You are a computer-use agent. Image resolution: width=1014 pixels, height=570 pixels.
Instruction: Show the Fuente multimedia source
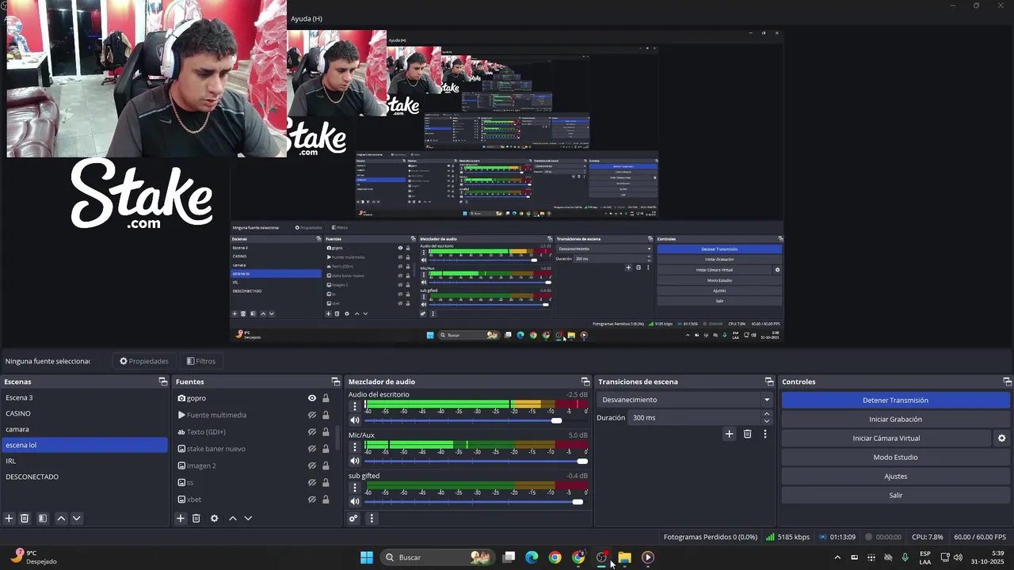(x=312, y=415)
